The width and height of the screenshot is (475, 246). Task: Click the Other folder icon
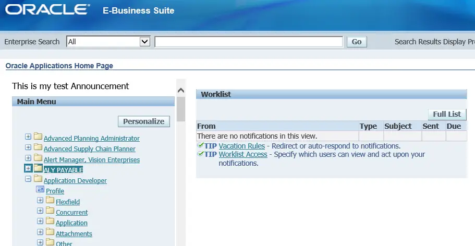point(50,242)
